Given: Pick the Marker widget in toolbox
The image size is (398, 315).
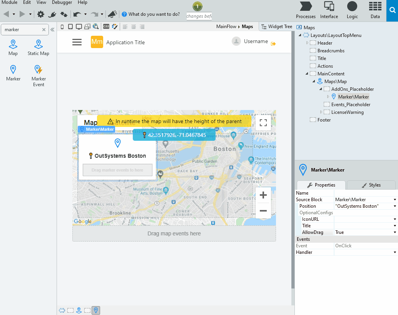Looking at the screenshot, I should [x=13, y=73].
